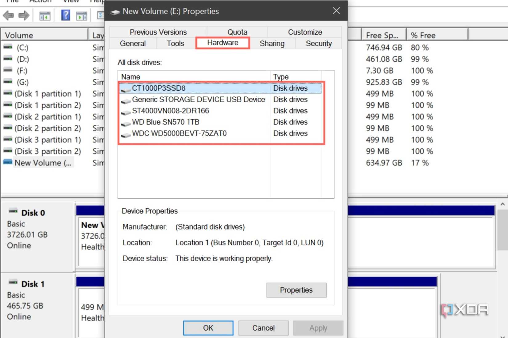Click the Properties button under Device Properties
Image resolution: width=508 pixels, height=338 pixels.
coord(296,290)
